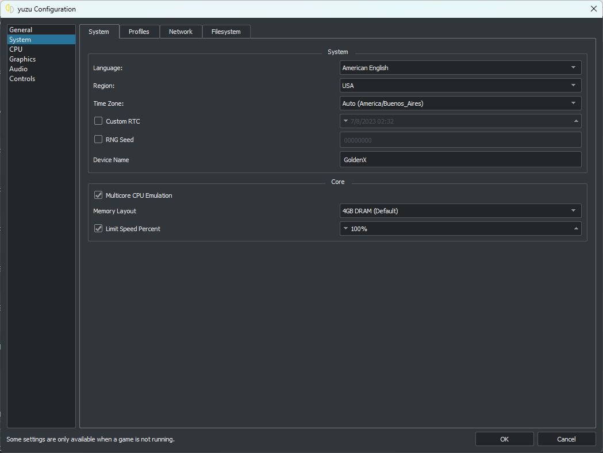Screen dimensions: 603x453
Task: Click the Device Name text field
Action: click(460, 160)
